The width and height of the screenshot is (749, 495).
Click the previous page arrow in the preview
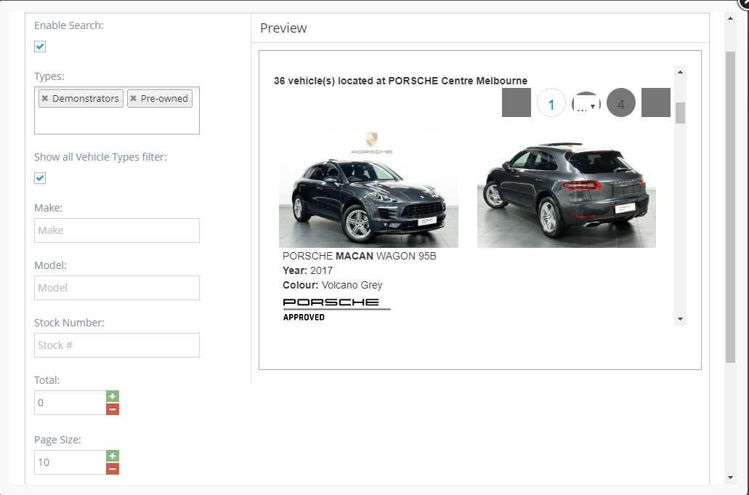[516, 102]
